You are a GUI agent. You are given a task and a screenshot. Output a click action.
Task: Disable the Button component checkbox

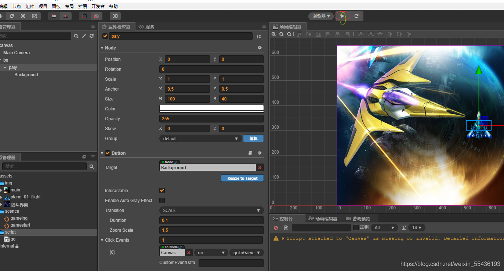108,153
